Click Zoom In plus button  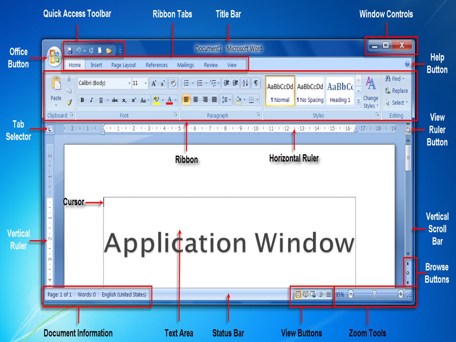[401, 294]
